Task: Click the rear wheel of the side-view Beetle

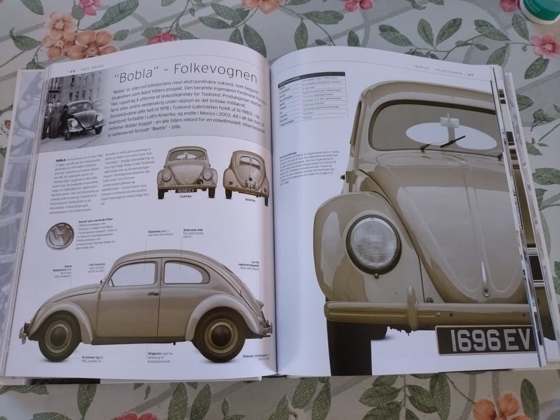Action: 218,334
